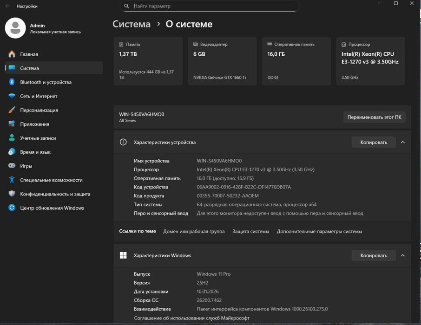
Task: Copy device specs with Копировать button
Action: (374, 142)
